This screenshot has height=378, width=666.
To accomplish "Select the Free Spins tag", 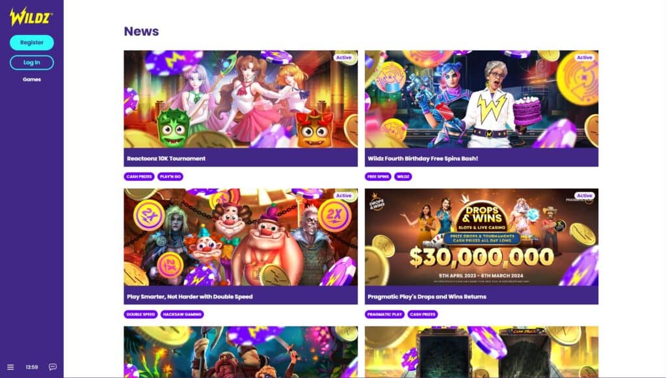I will (x=378, y=176).
